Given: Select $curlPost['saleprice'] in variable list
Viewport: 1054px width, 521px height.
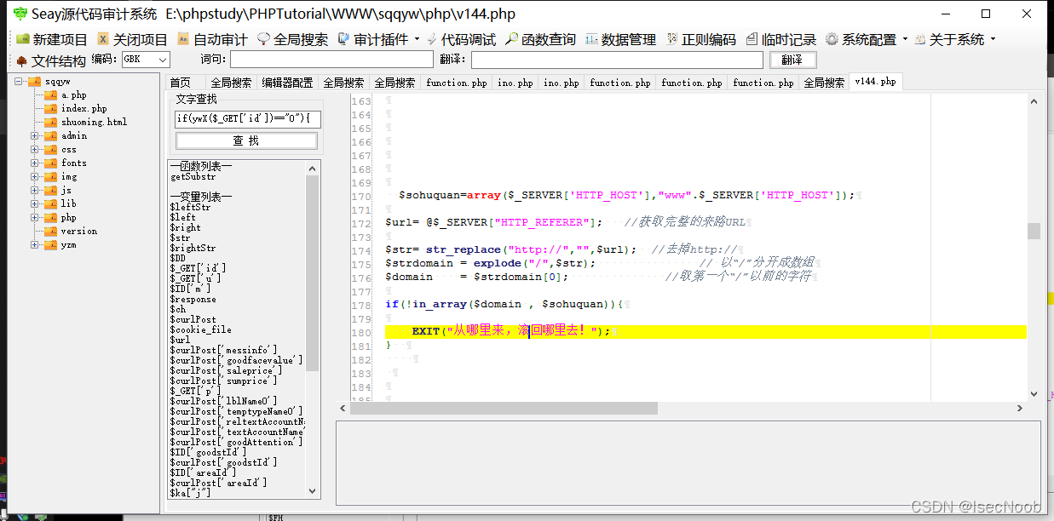Looking at the screenshot, I should (x=225, y=370).
